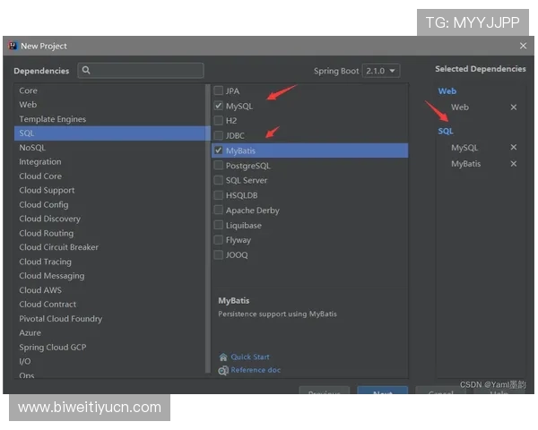538x430 pixels.
Task: Select Pivotal Cloud Foundry category
Action: coord(109,319)
